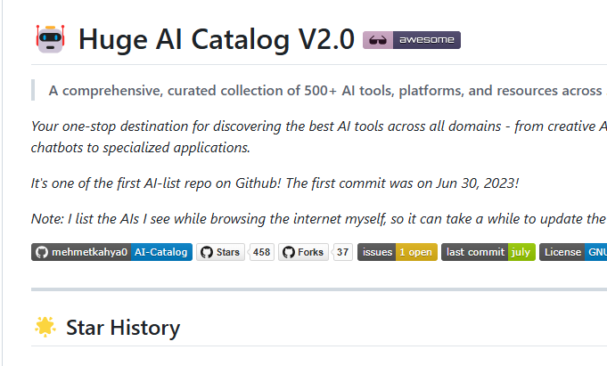Click the AI-Catalog blue badge segment
Image resolution: width=607 pixels, height=366 pixels.
(x=161, y=252)
